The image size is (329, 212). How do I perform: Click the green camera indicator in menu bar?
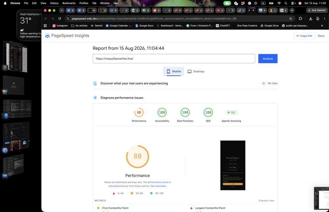point(227,3)
